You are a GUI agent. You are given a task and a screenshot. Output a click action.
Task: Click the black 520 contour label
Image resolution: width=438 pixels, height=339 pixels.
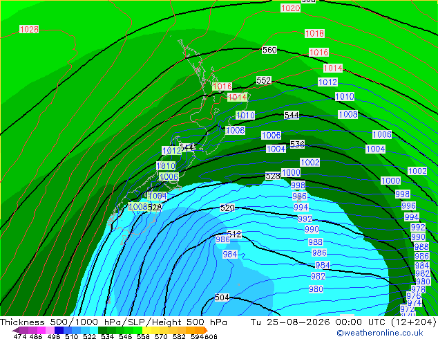[x=227, y=208]
